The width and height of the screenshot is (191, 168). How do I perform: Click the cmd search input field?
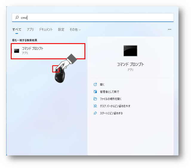(93, 18)
